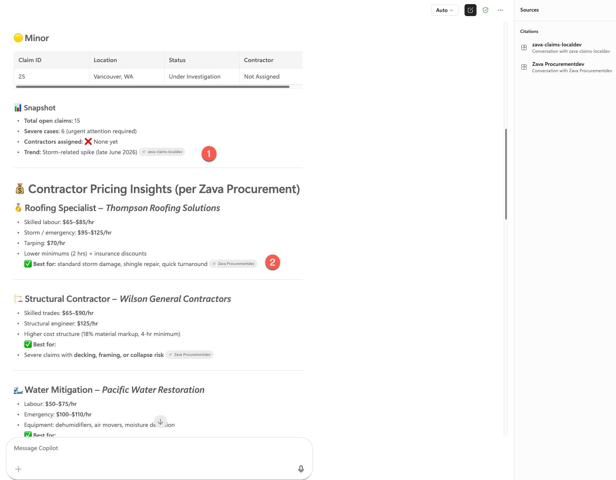This screenshot has height=480, width=616.
Task: Open the three-dots more options menu
Action: tap(500, 10)
